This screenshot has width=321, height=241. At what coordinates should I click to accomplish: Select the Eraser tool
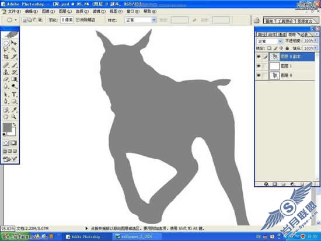(6, 79)
